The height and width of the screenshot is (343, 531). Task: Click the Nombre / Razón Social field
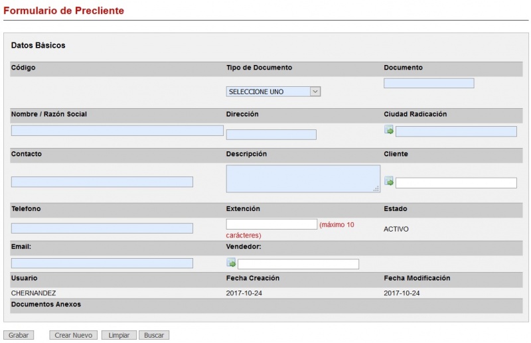(117, 131)
